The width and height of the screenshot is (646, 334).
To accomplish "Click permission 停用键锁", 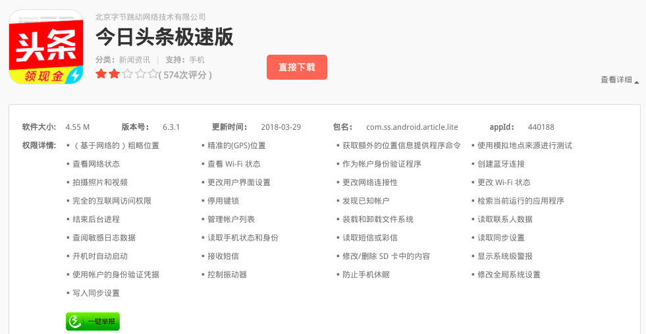I will pos(223,201).
